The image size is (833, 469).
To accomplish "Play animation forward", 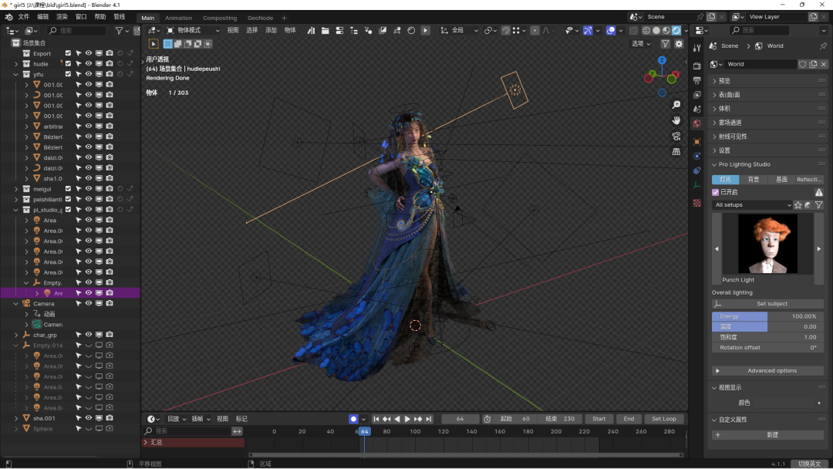I will pyautogui.click(x=407, y=419).
